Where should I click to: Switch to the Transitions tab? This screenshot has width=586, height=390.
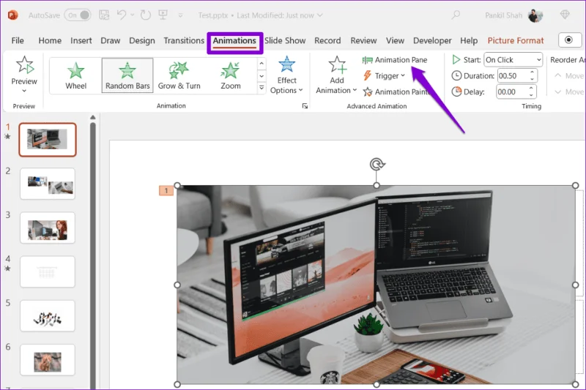click(x=184, y=40)
